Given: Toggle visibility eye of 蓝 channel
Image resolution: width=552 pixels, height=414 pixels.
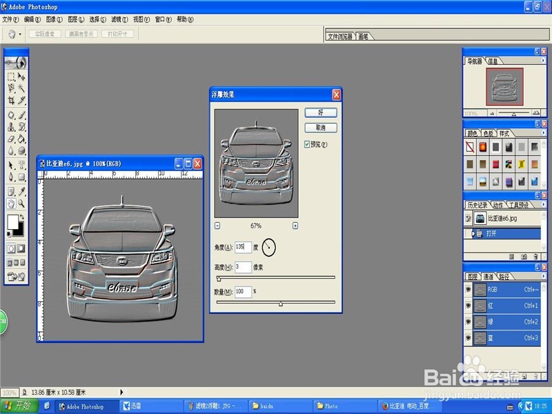Looking at the screenshot, I should click(469, 338).
